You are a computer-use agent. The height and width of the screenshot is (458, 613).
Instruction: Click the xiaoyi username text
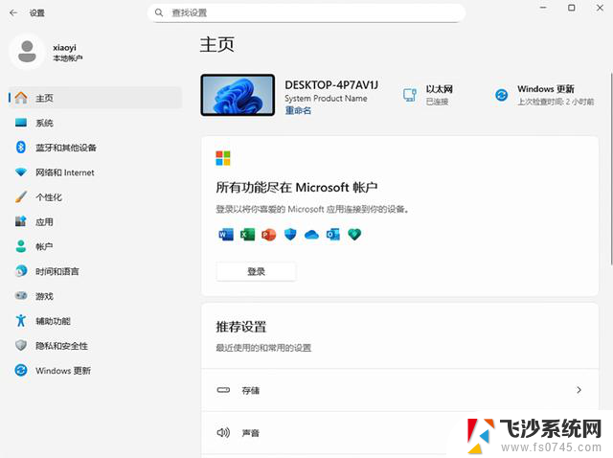[64, 47]
